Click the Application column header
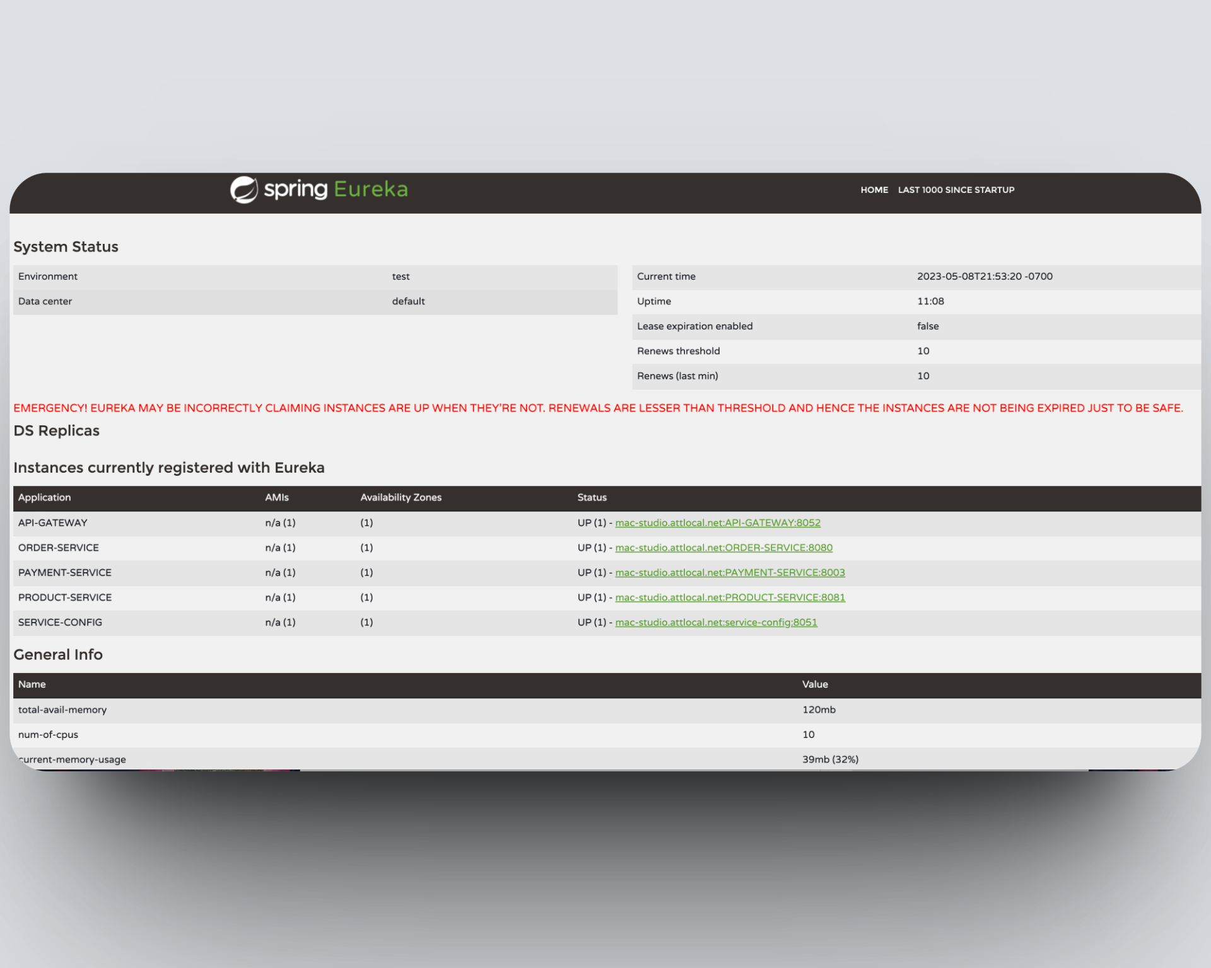This screenshot has width=1211, height=968. tap(45, 497)
